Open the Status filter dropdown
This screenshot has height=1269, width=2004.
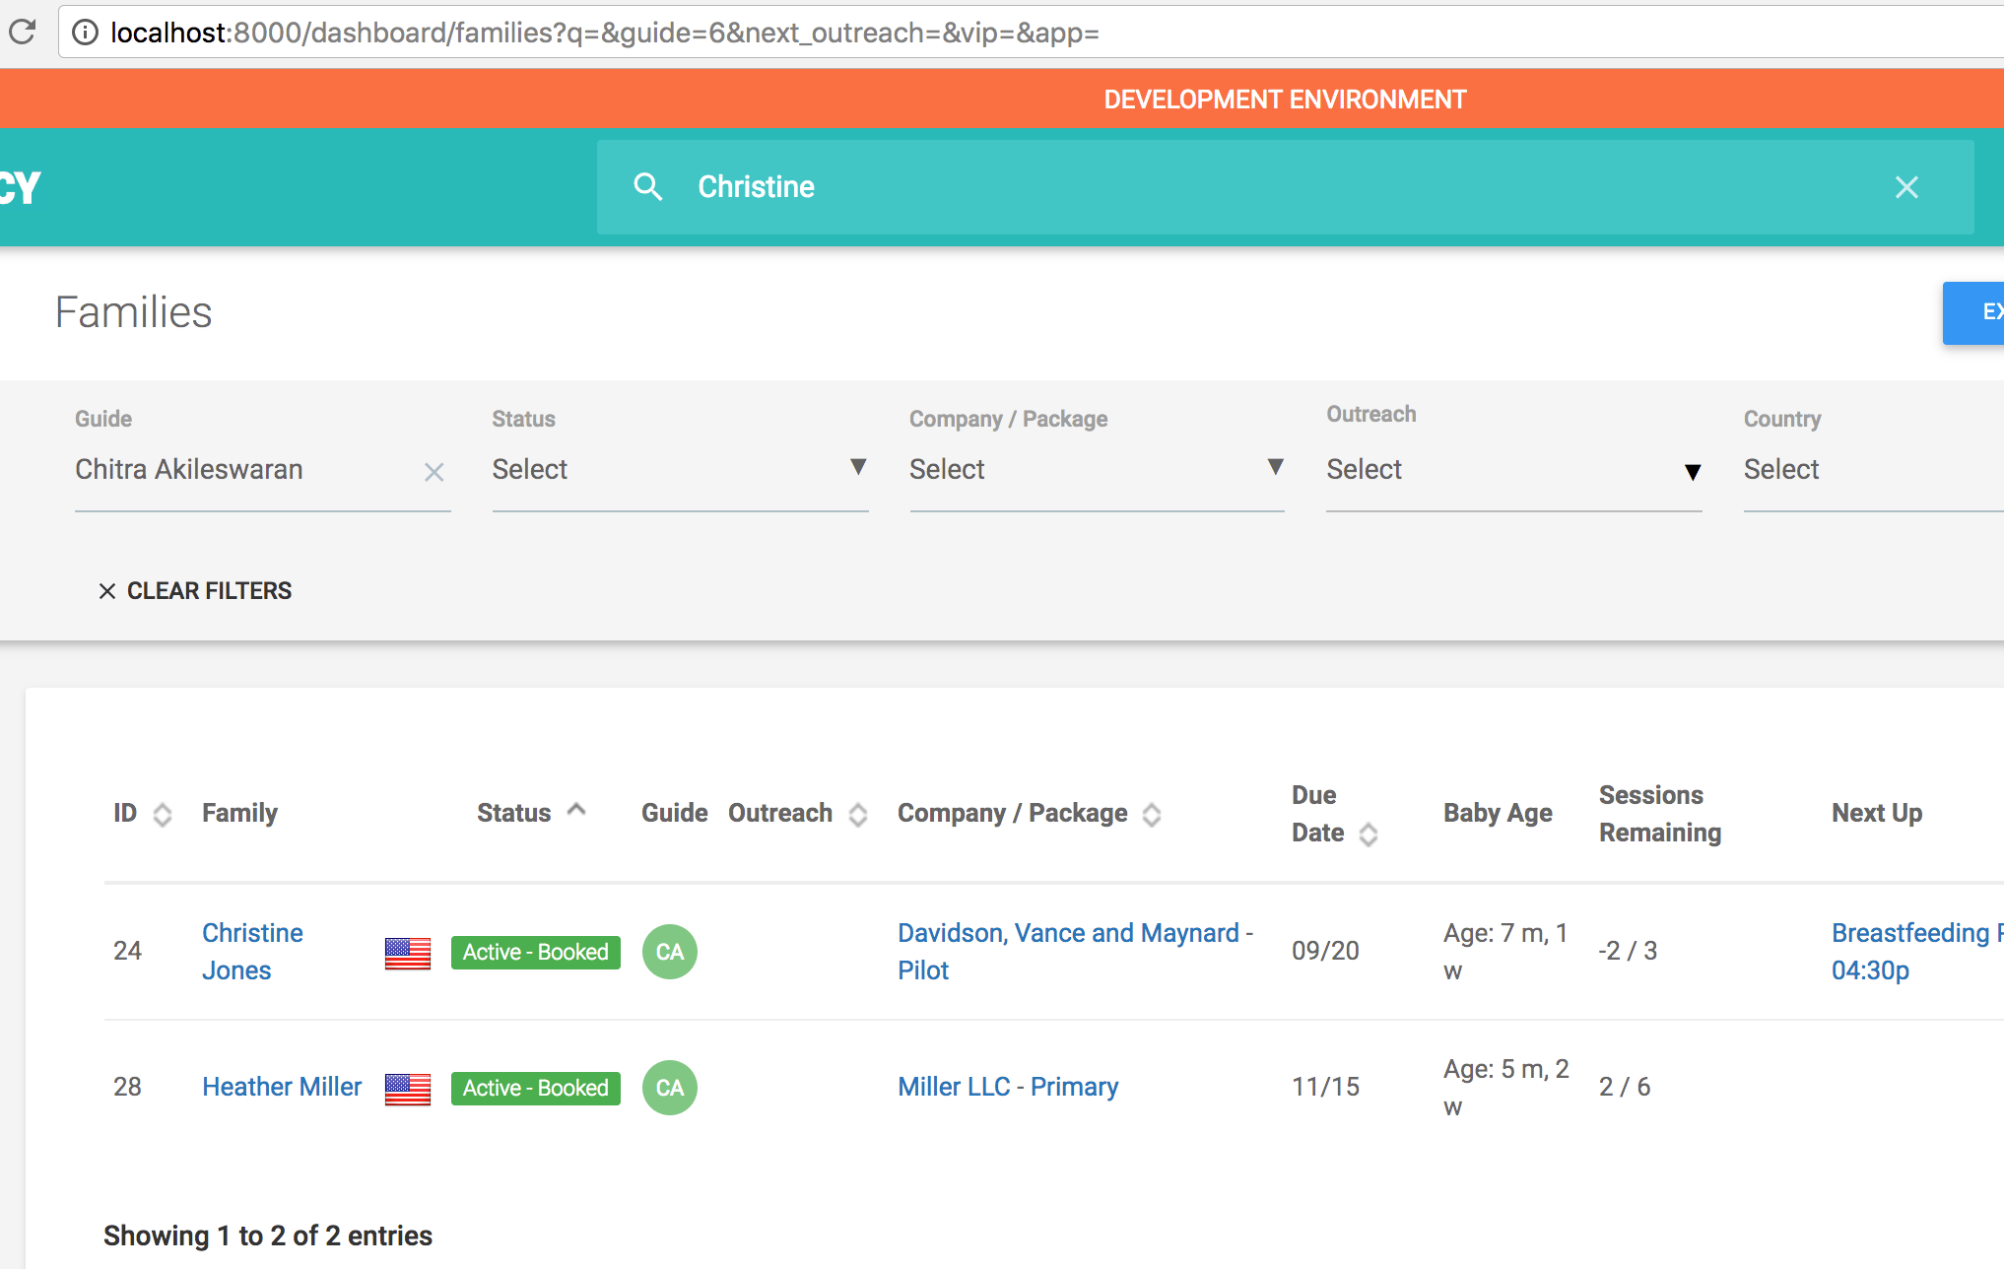[679, 469]
